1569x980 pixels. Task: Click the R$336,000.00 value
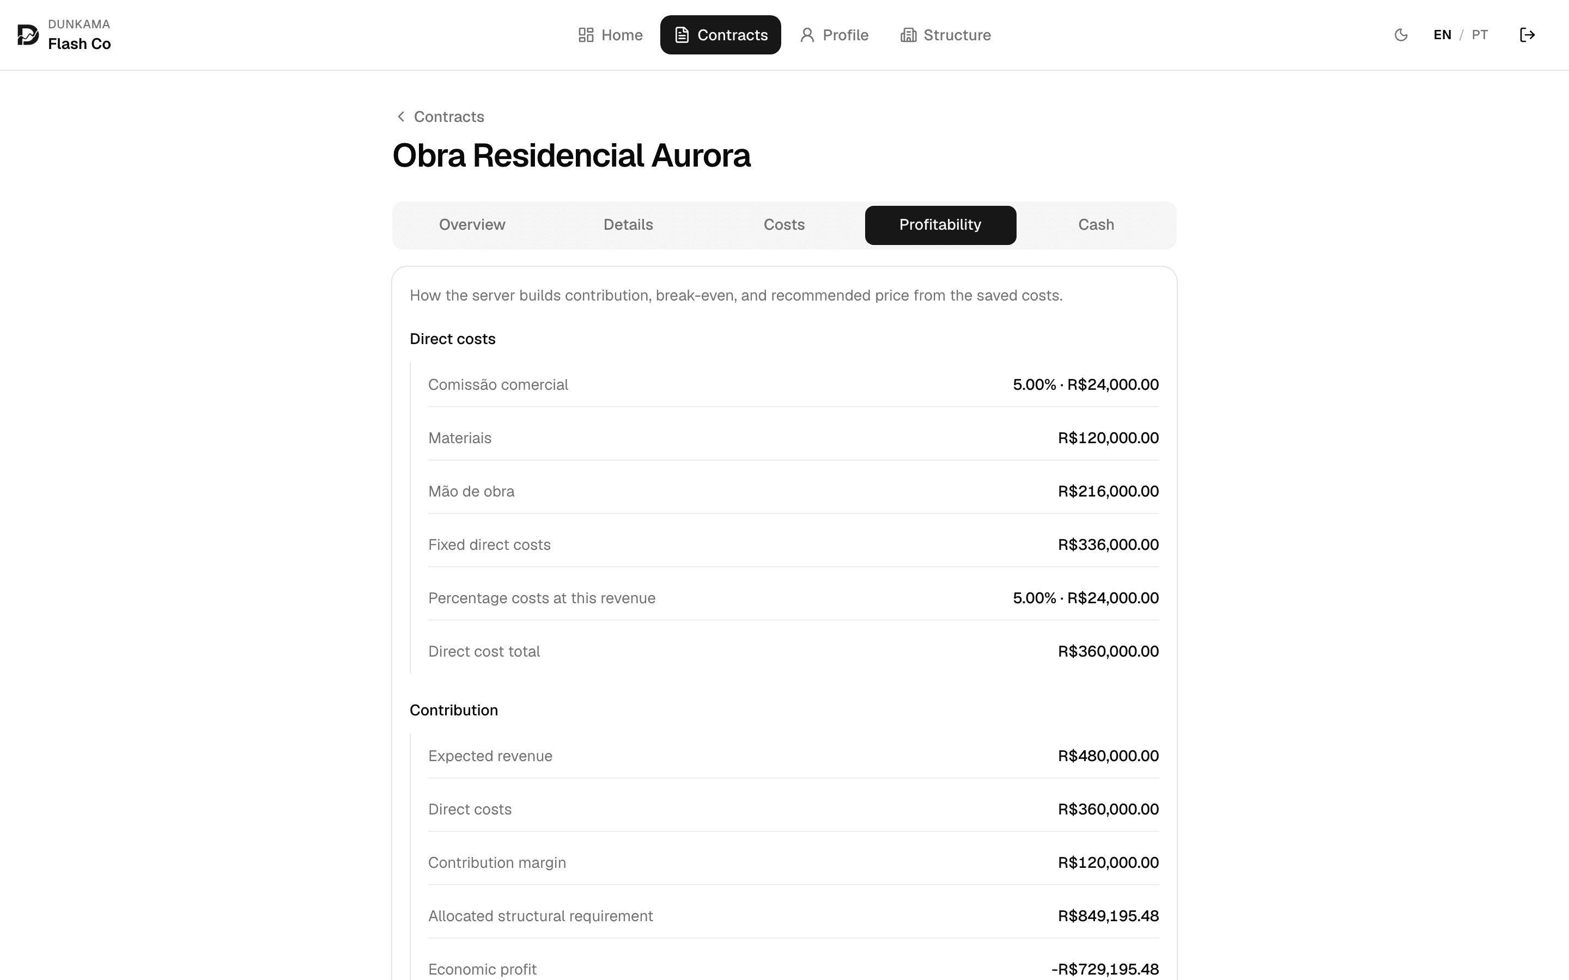coord(1108,544)
